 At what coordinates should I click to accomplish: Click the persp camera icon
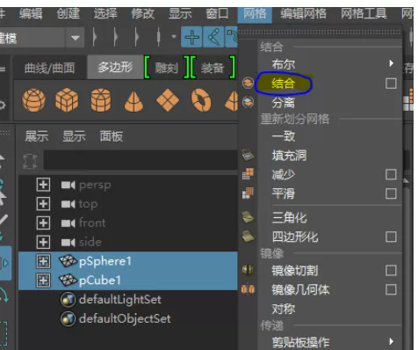pyautogui.click(x=68, y=186)
